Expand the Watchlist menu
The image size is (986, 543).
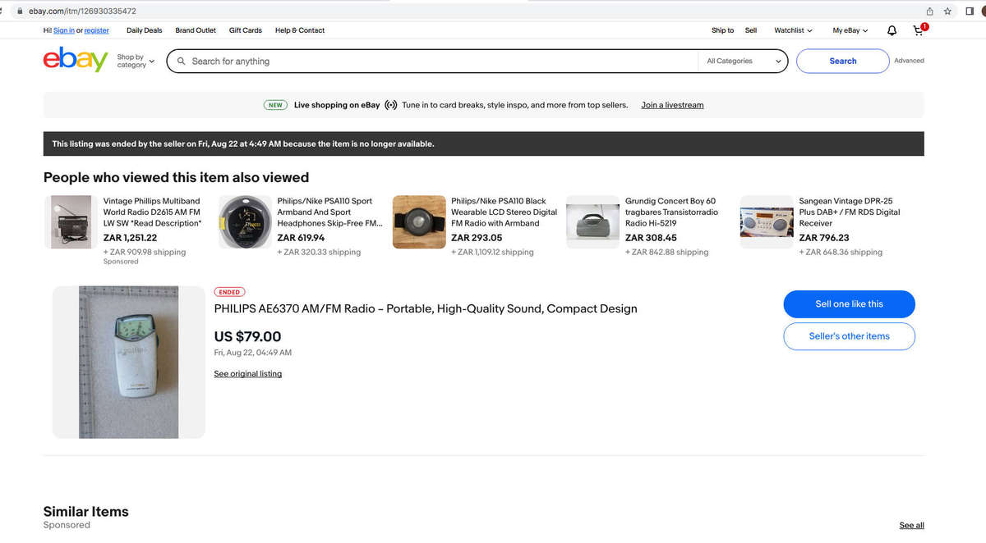pos(793,30)
